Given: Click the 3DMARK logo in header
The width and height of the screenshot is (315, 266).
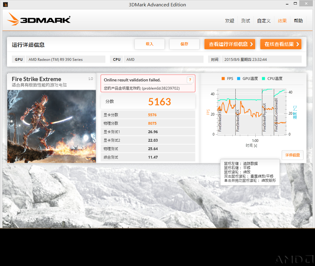Looking at the screenshot, I should click(39, 19).
